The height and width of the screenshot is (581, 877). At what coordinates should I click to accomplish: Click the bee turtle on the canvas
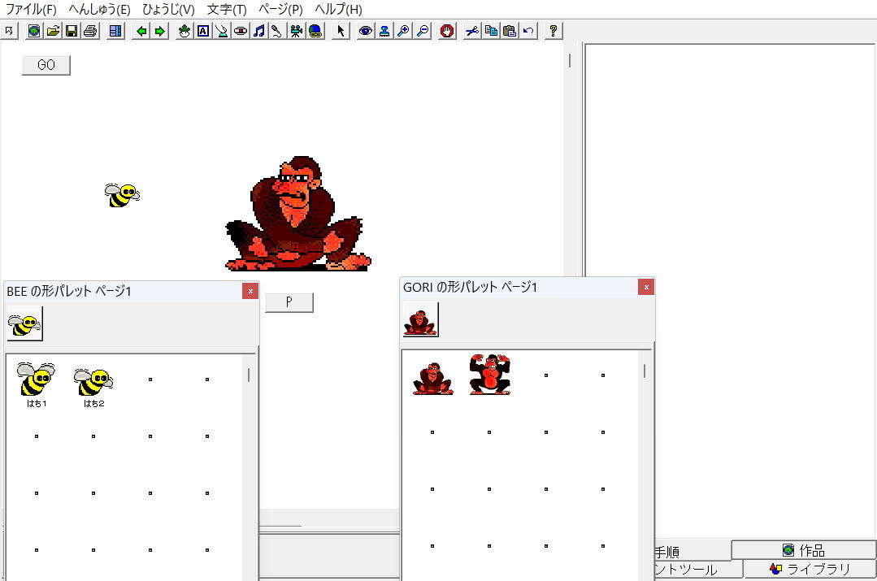tap(122, 194)
